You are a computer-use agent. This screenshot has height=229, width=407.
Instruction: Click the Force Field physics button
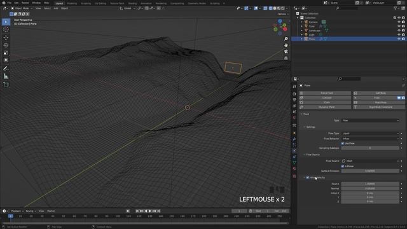(x=325, y=93)
